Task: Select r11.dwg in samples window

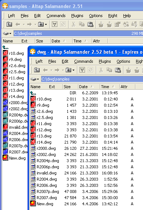Action: (16, 78)
